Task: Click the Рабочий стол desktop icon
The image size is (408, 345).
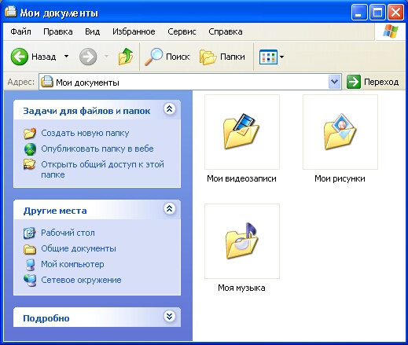Action: 29,233
